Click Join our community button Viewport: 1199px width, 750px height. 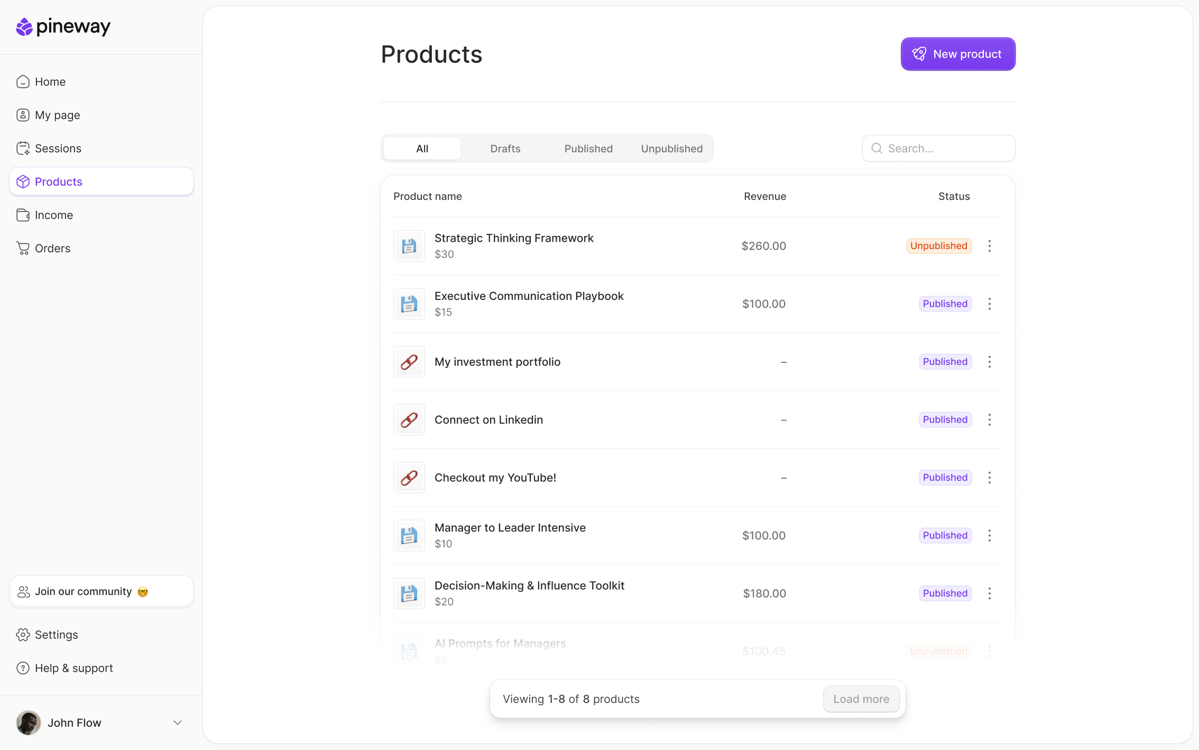(x=102, y=591)
